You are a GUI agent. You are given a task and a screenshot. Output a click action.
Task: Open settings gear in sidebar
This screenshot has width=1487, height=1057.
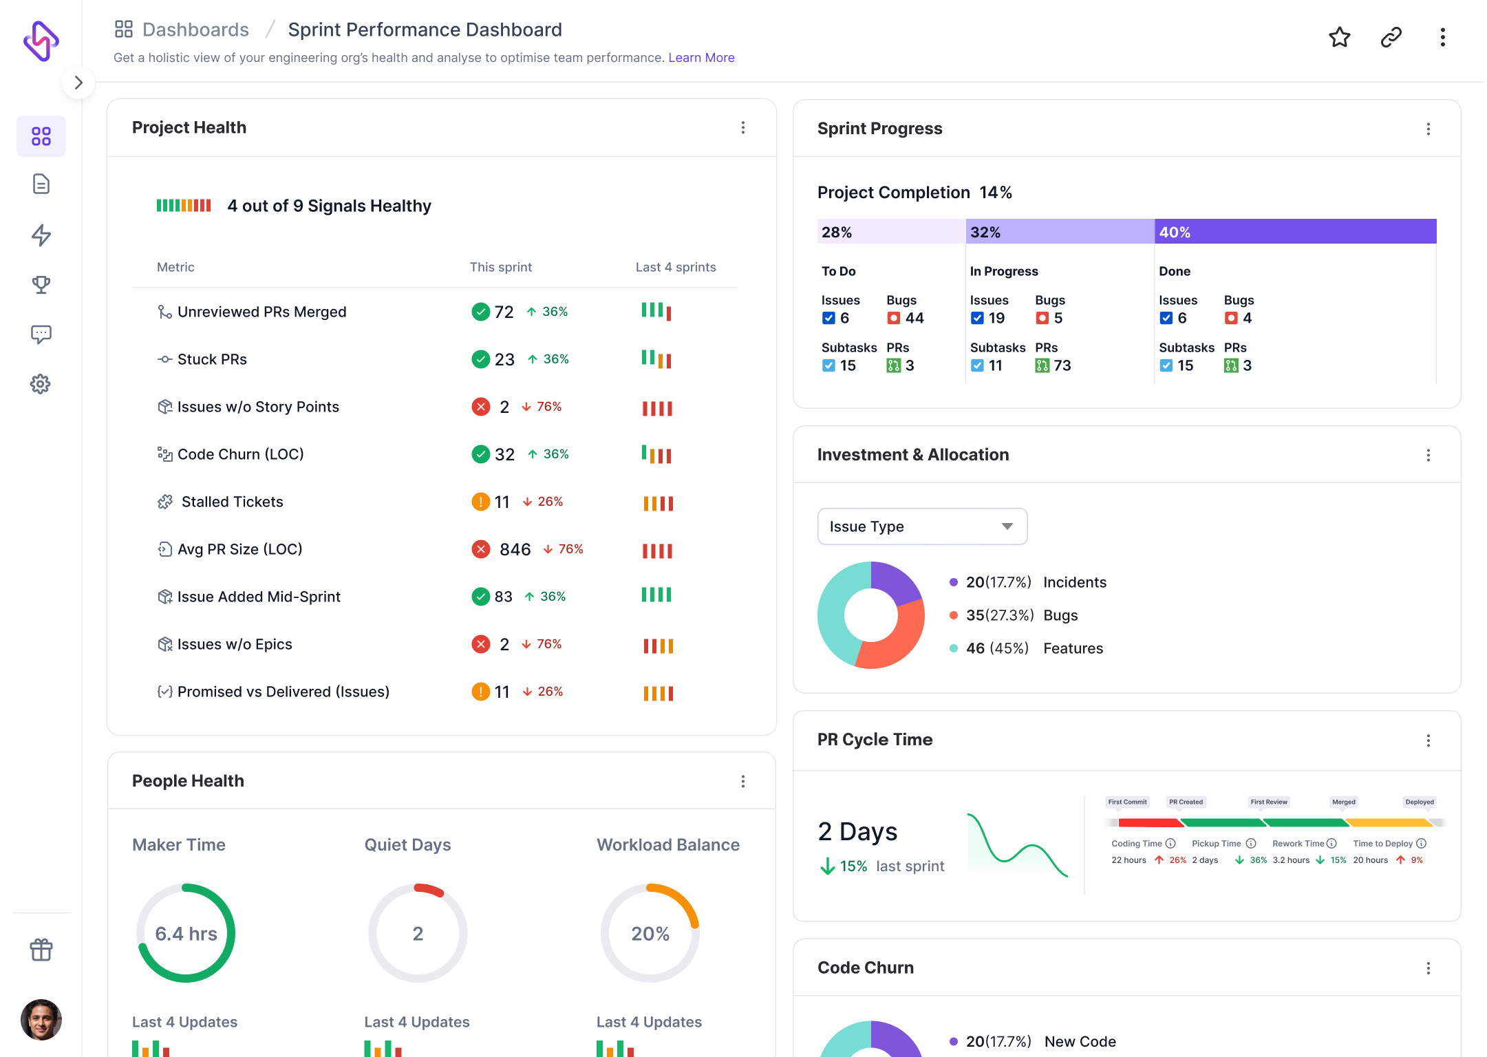(x=41, y=384)
